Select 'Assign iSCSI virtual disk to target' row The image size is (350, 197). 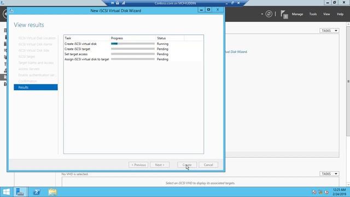pyautogui.click(x=133, y=59)
